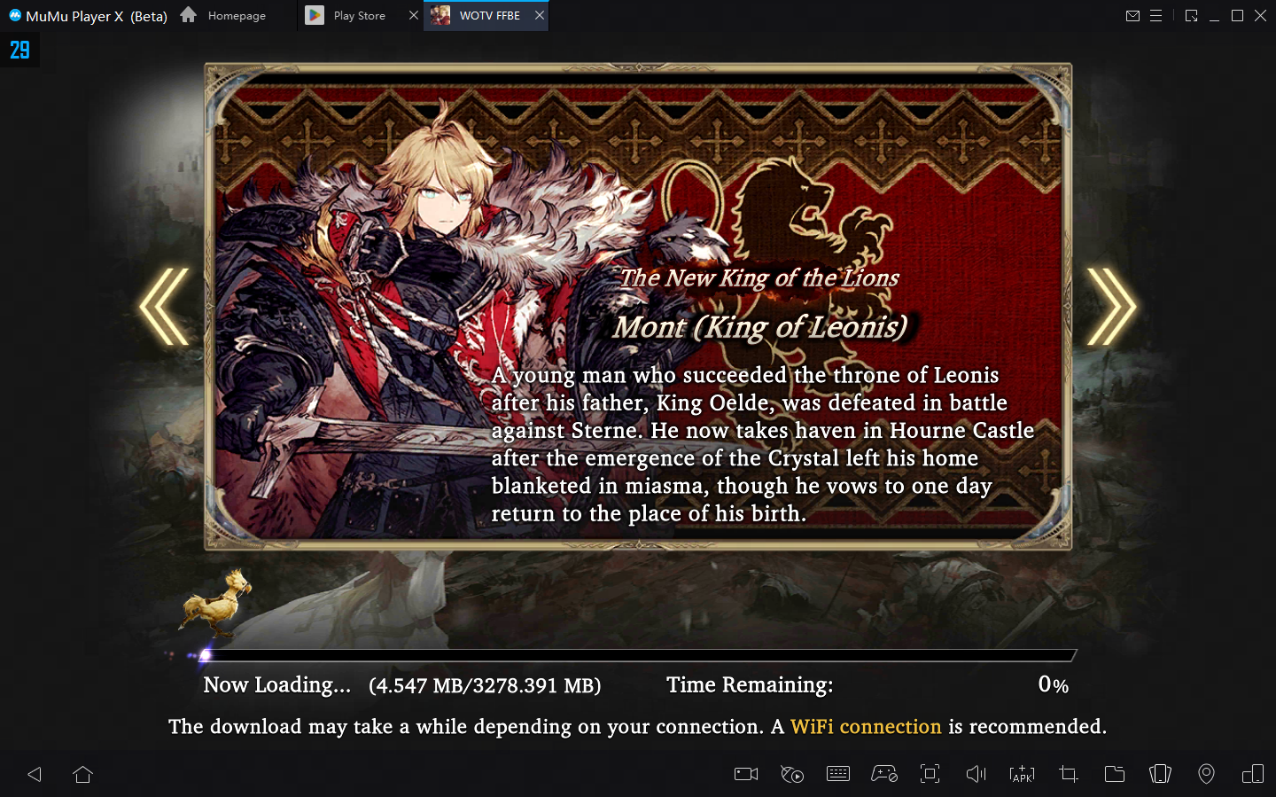
Task: Switch to the Homepage tab
Action: (224, 15)
